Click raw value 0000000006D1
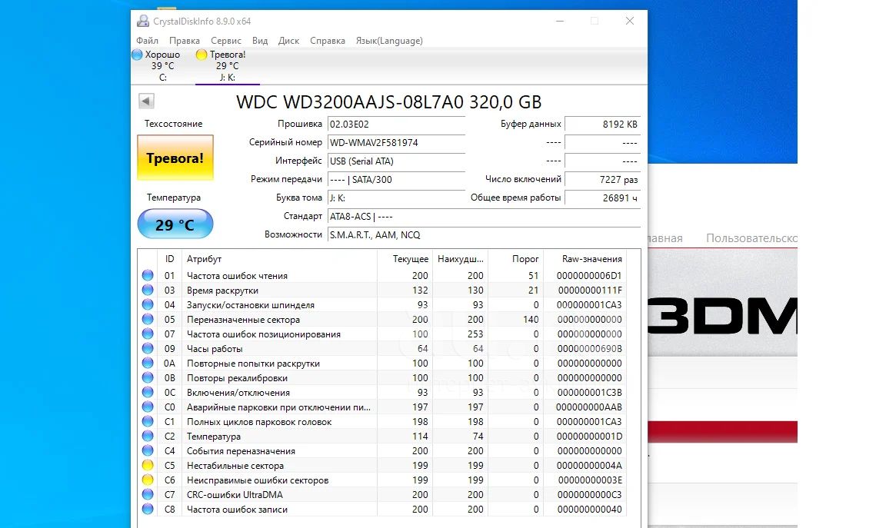 click(589, 276)
